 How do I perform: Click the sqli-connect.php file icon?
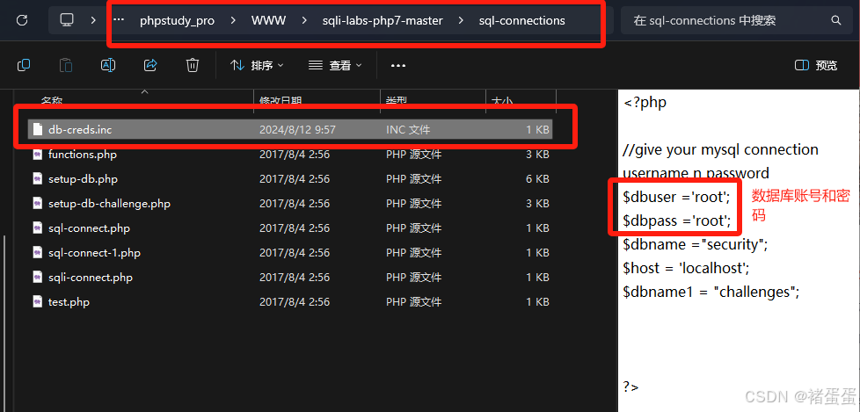point(37,278)
